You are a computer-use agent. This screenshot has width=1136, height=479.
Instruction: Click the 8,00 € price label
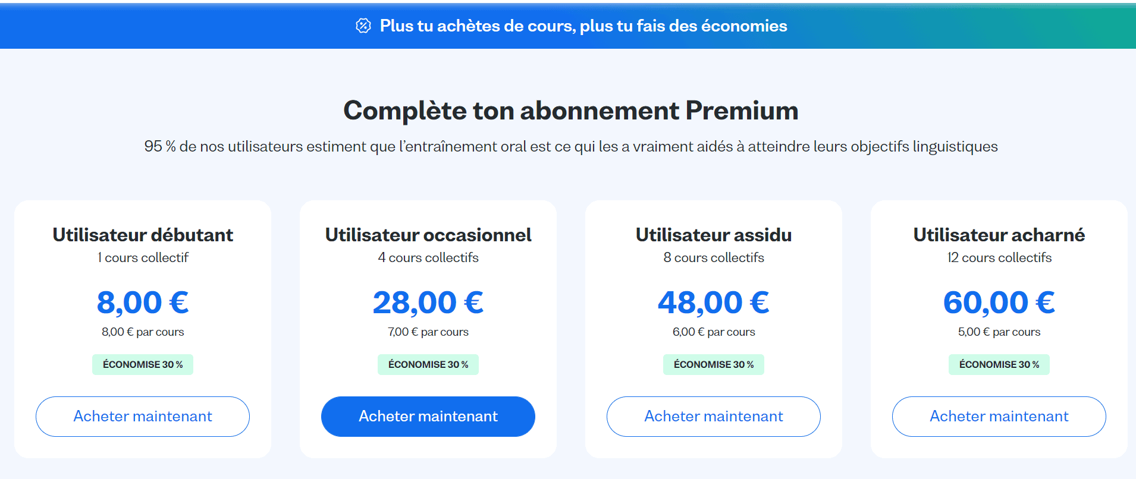coord(143,302)
